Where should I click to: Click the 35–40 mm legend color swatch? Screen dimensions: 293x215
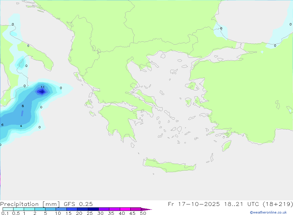tap(115, 209)
